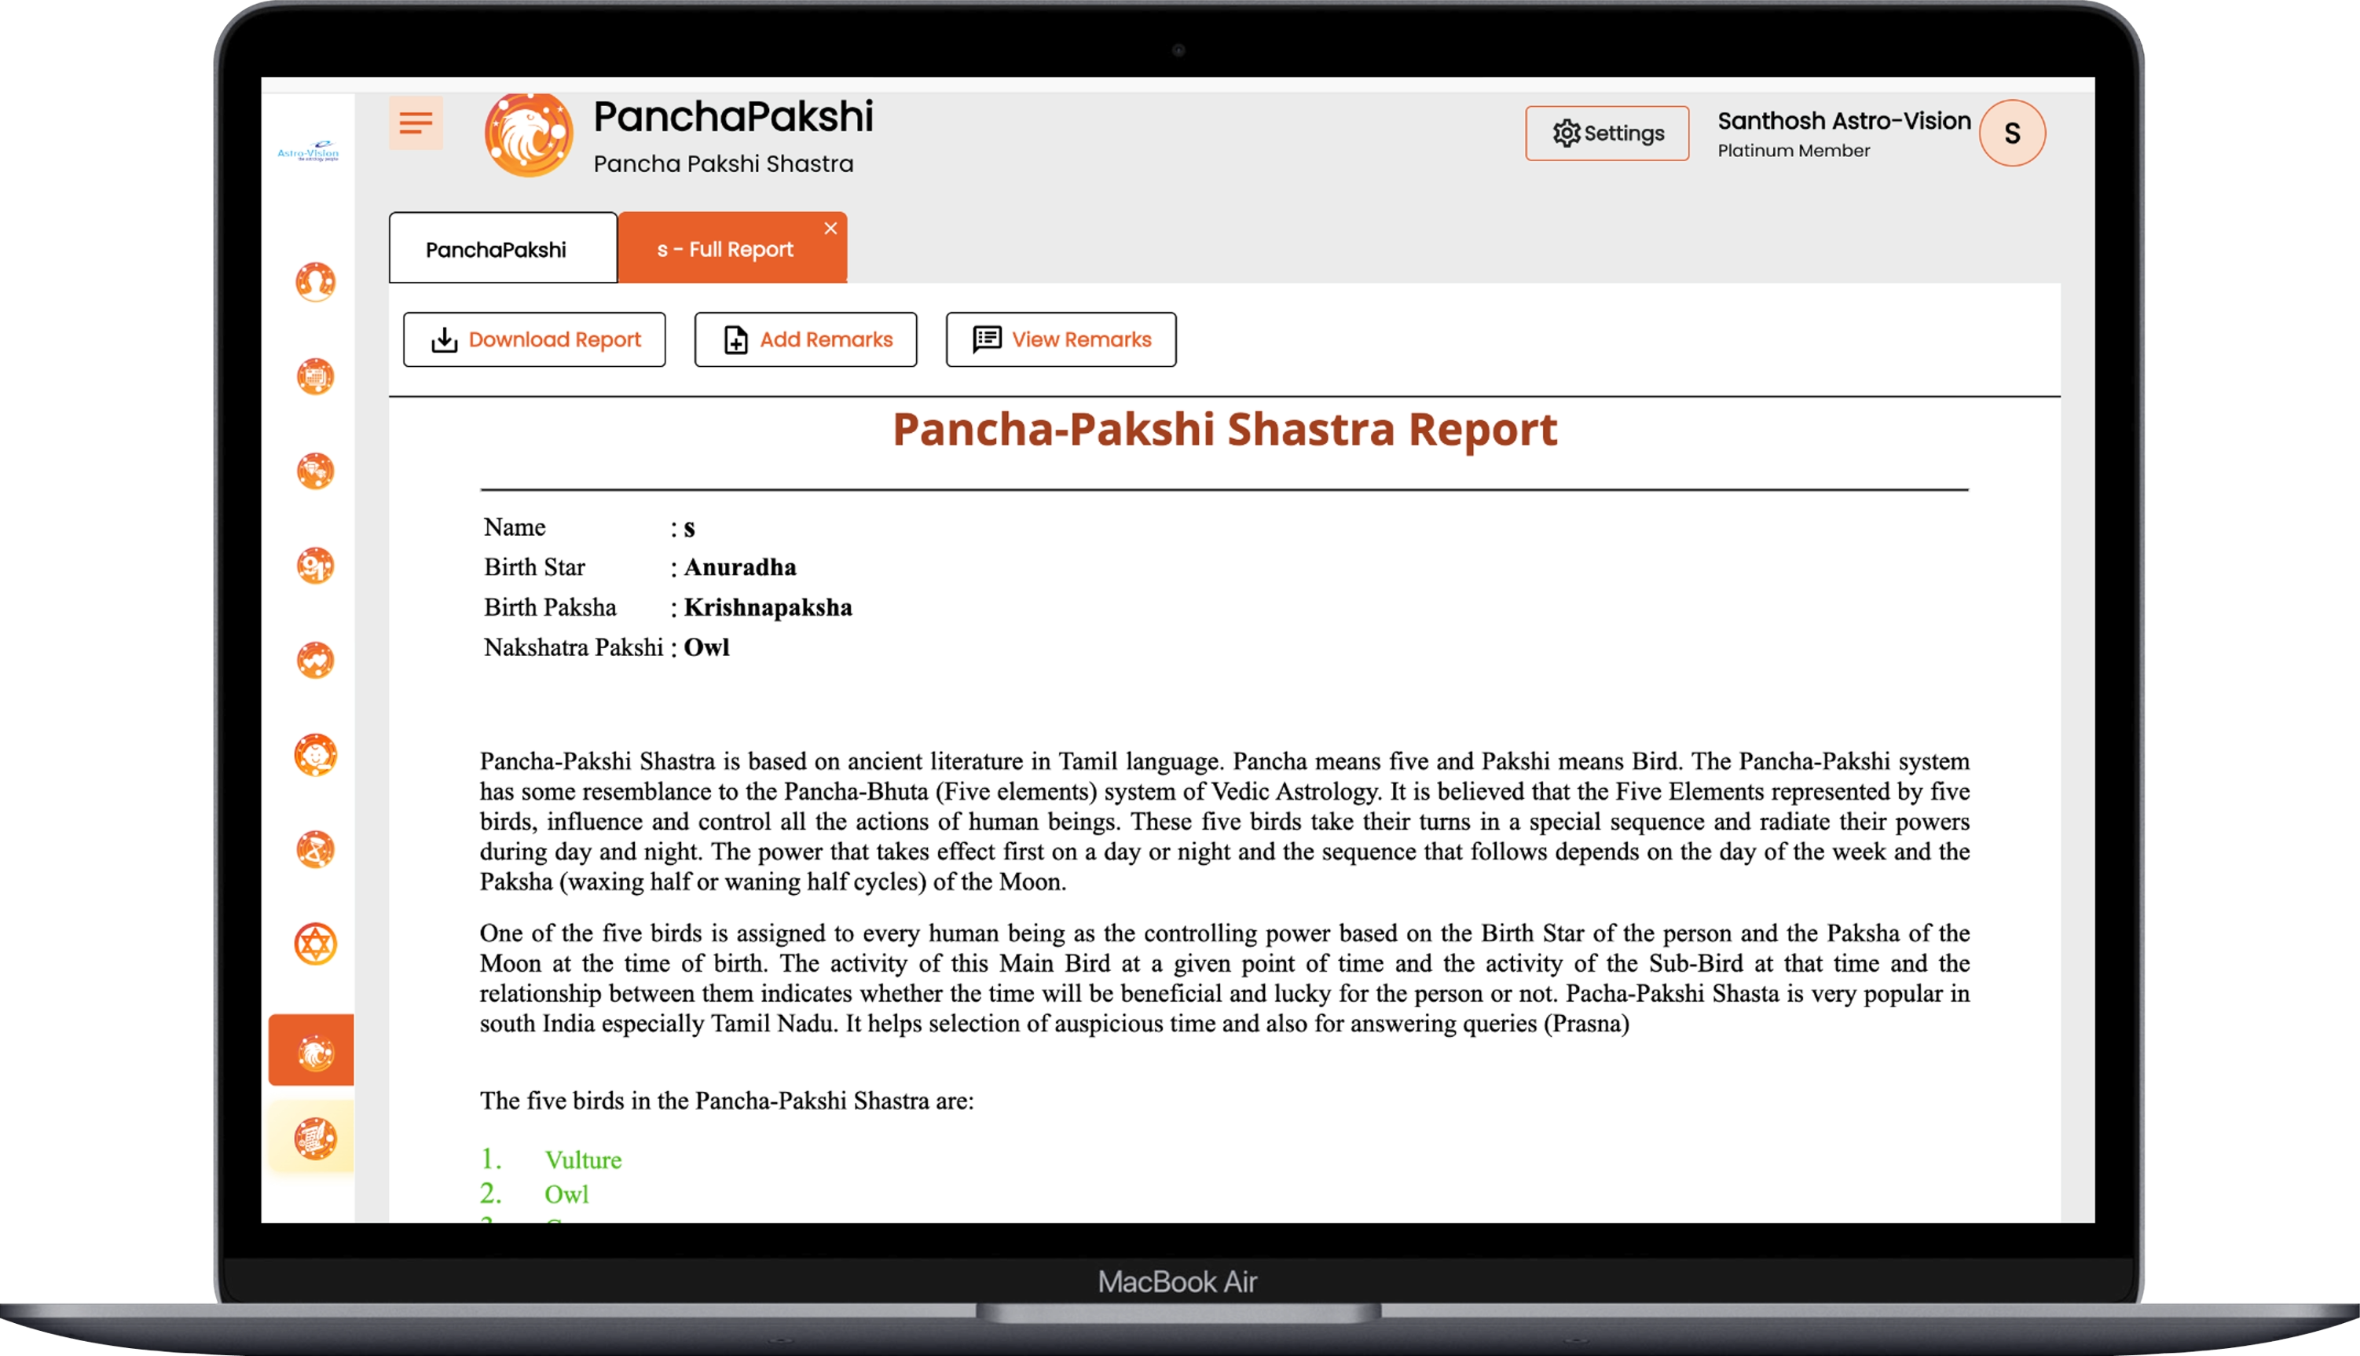Open the hexagram star sidebar icon
The height and width of the screenshot is (1356, 2360).
(316, 944)
